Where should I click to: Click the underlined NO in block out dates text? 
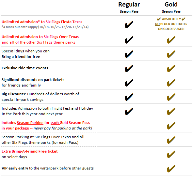point(157,24)
